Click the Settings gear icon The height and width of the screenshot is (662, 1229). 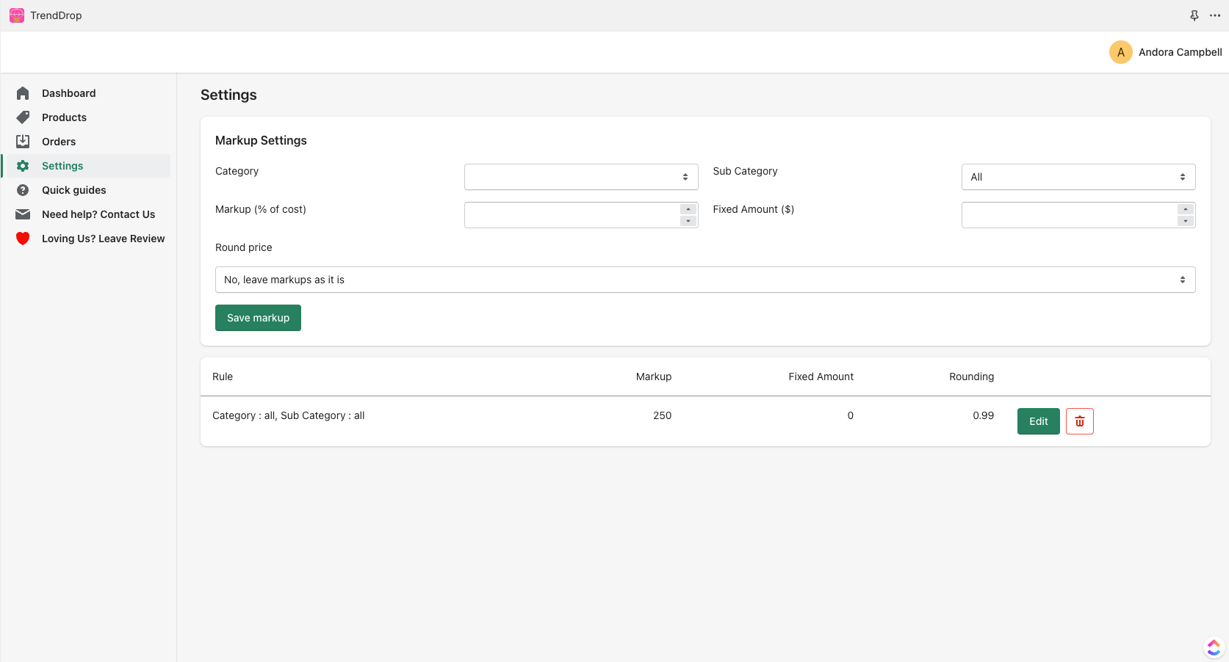click(x=23, y=166)
